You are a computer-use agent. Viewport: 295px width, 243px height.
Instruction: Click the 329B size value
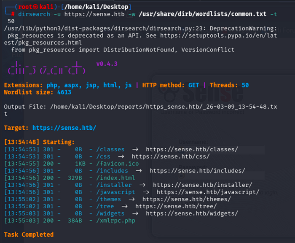pyautogui.click(x=75, y=178)
